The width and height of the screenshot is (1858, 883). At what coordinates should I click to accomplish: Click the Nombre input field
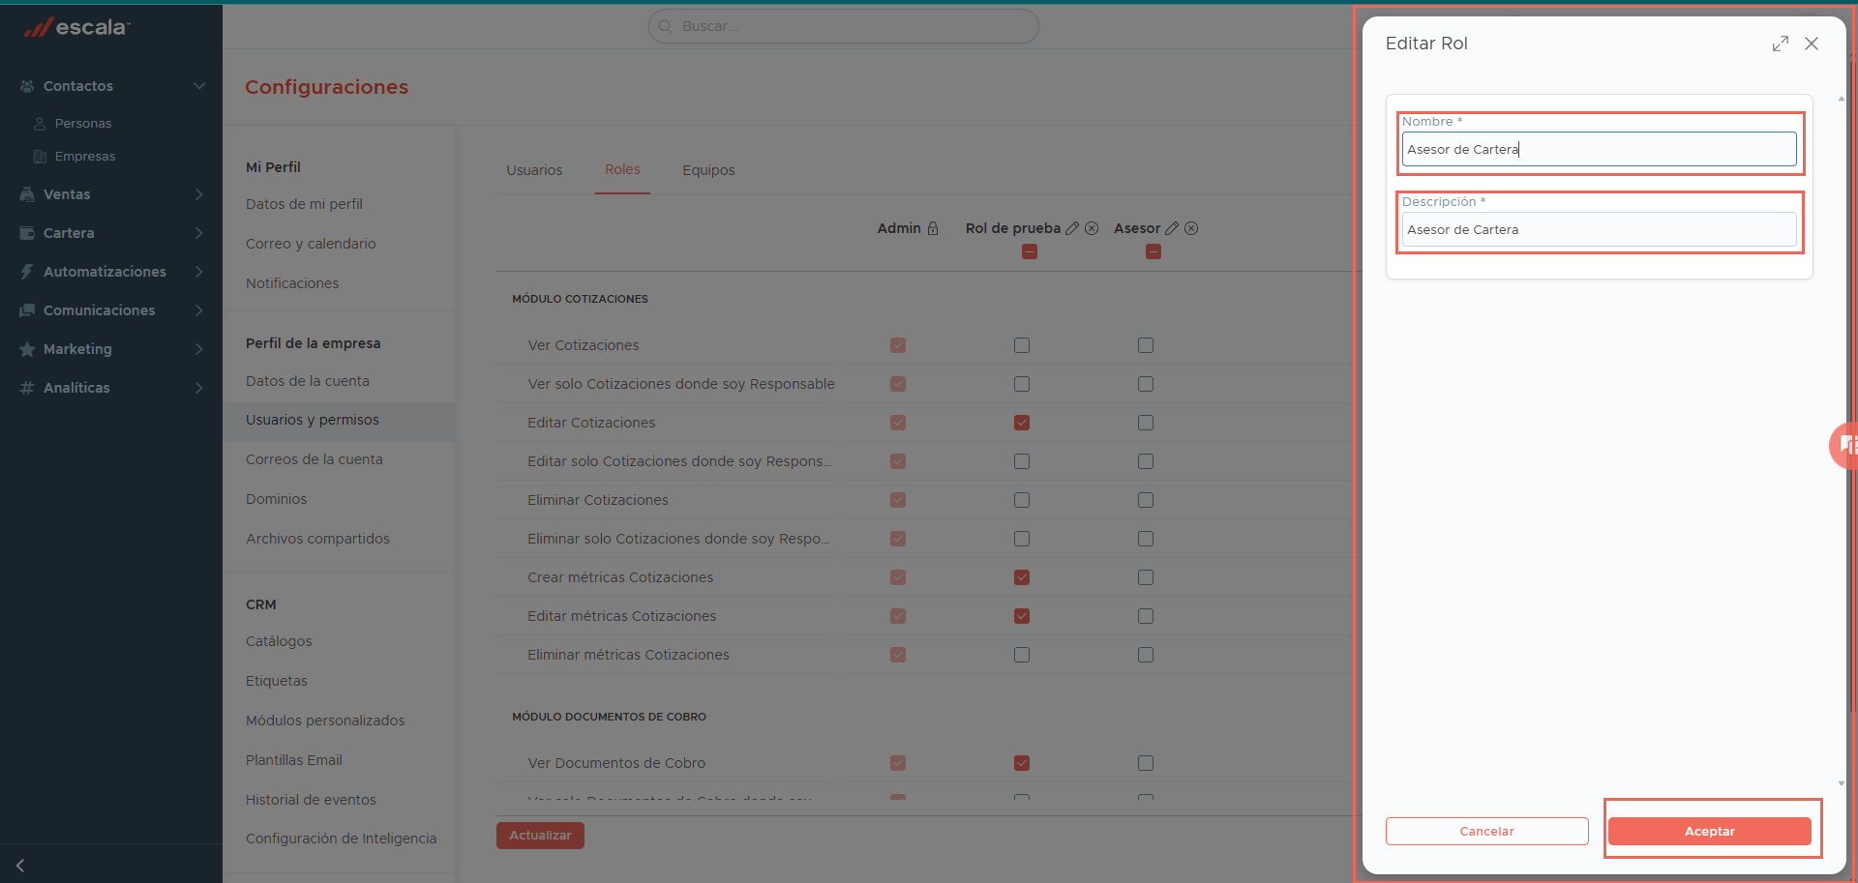click(1599, 149)
